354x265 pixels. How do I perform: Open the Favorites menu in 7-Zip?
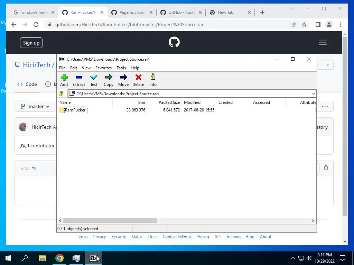103,68
